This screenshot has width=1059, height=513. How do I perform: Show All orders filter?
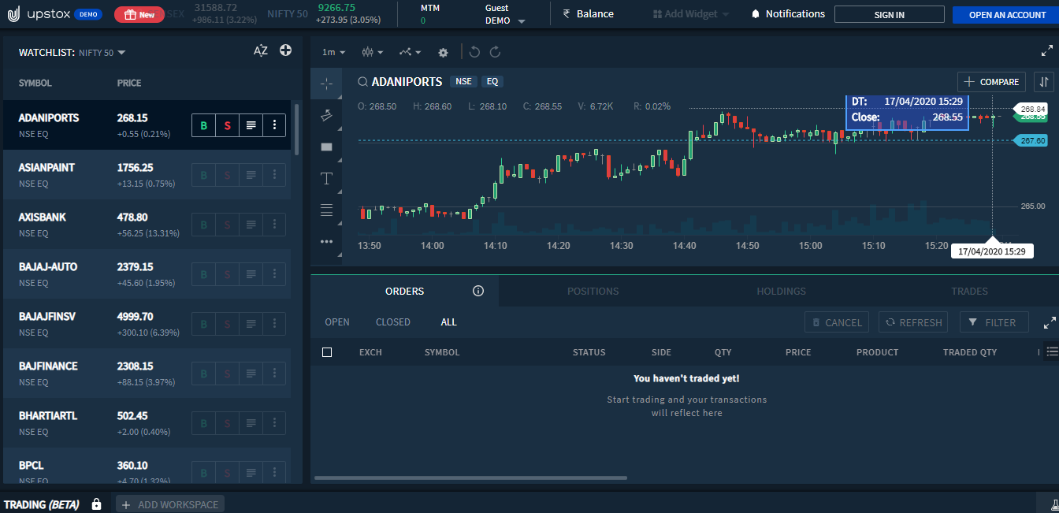tap(449, 322)
